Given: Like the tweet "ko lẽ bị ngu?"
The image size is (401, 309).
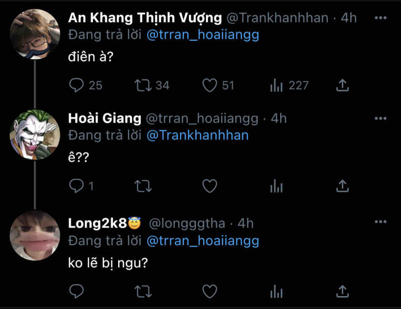Looking at the screenshot, I should click(210, 291).
